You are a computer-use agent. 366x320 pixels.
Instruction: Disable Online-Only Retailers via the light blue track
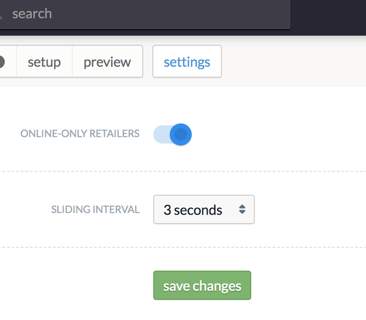click(162, 135)
